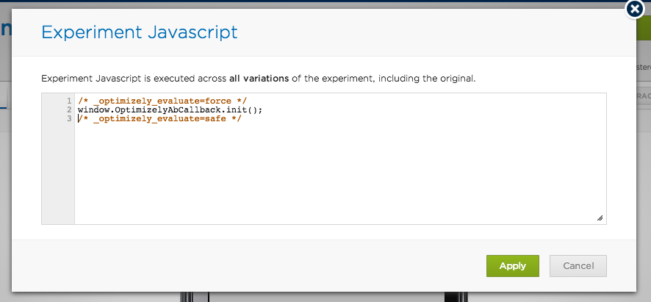Click "init()" in the second code line
The width and height of the screenshot is (651, 302).
[245, 109]
